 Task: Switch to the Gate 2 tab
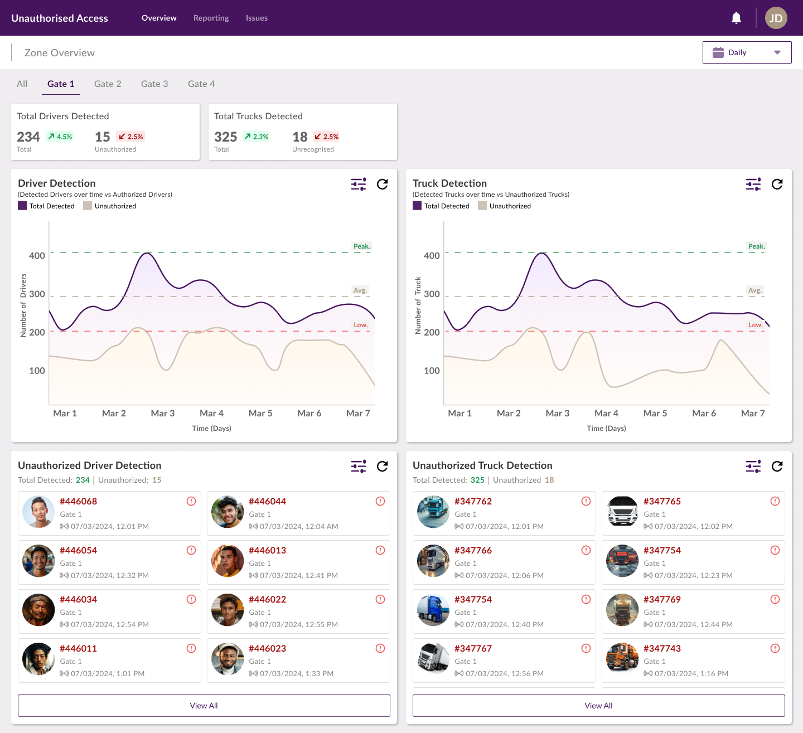108,84
